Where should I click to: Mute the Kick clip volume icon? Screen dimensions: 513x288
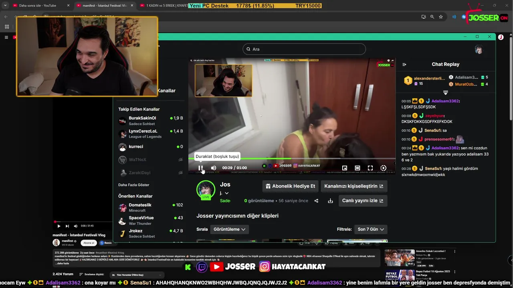(x=214, y=168)
